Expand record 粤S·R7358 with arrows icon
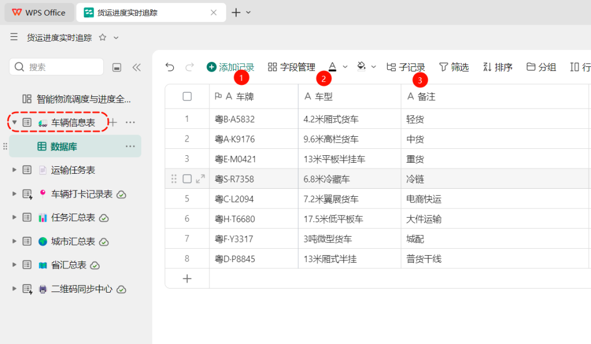 click(200, 178)
